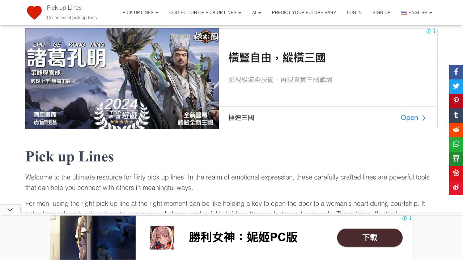Screen dimensions: 463x260
Task: Open COLLECTION OF PICK UP LINES dropdown
Action: tap(205, 13)
